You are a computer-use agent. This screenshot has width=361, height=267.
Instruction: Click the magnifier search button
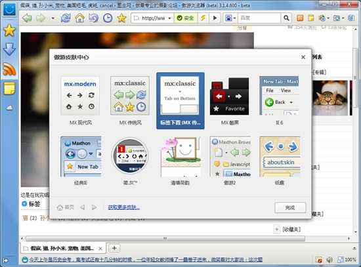(286, 18)
